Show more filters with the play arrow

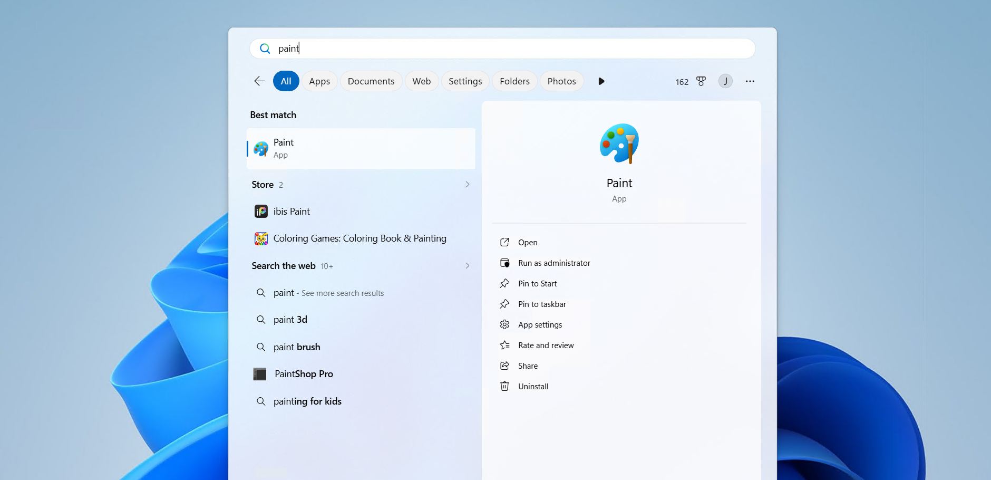click(601, 81)
